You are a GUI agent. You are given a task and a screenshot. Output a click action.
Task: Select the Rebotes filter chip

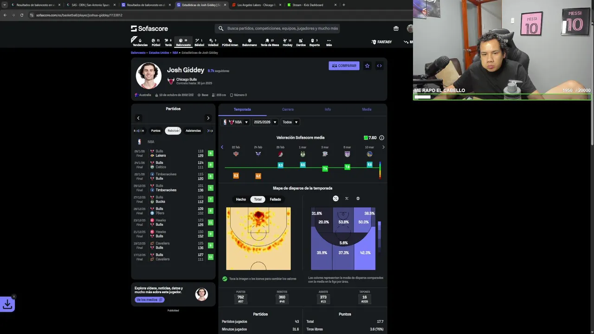pyautogui.click(x=173, y=131)
